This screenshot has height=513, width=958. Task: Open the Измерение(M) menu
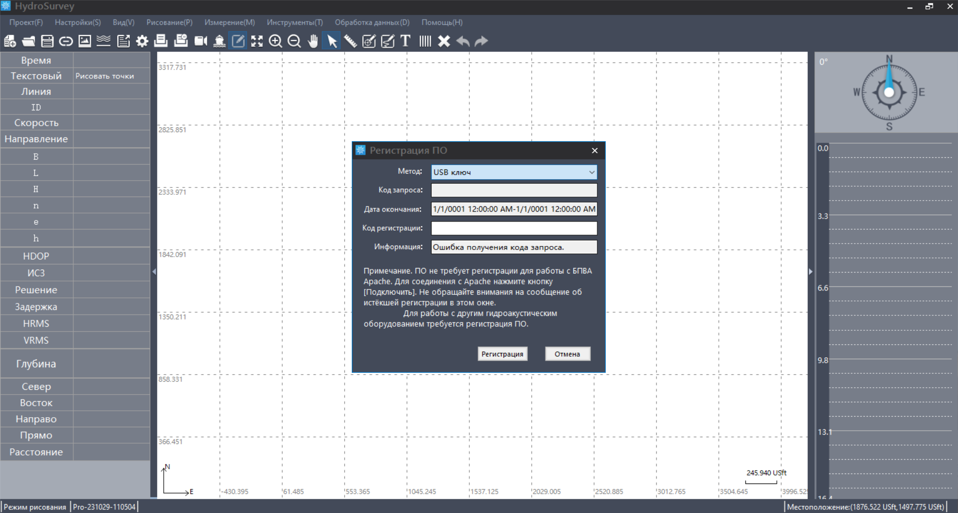[230, 22]
